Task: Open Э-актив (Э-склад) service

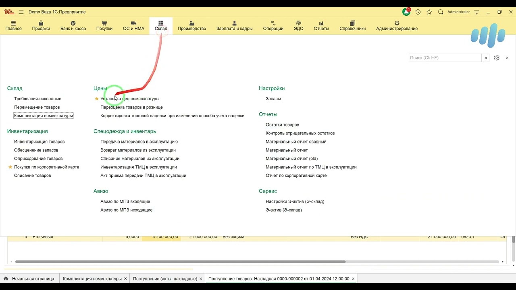Action: click(283, 210)
